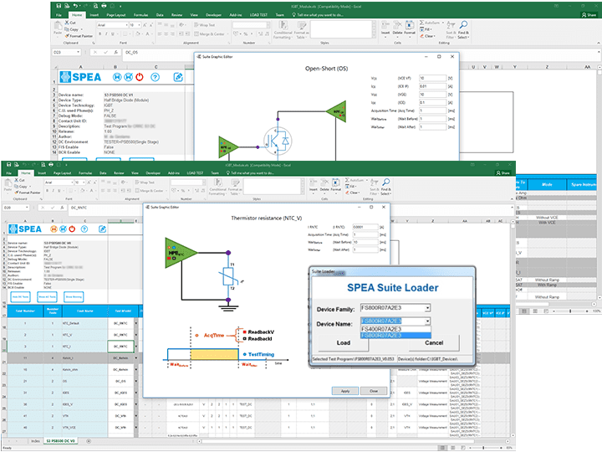Open the font name dropdown in the back window's ribbon
The image size is (602, 452).
[x=127, y=25]
